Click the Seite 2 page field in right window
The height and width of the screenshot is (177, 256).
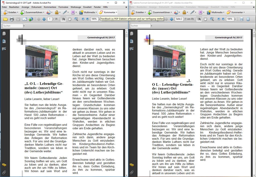click(179, 19)
